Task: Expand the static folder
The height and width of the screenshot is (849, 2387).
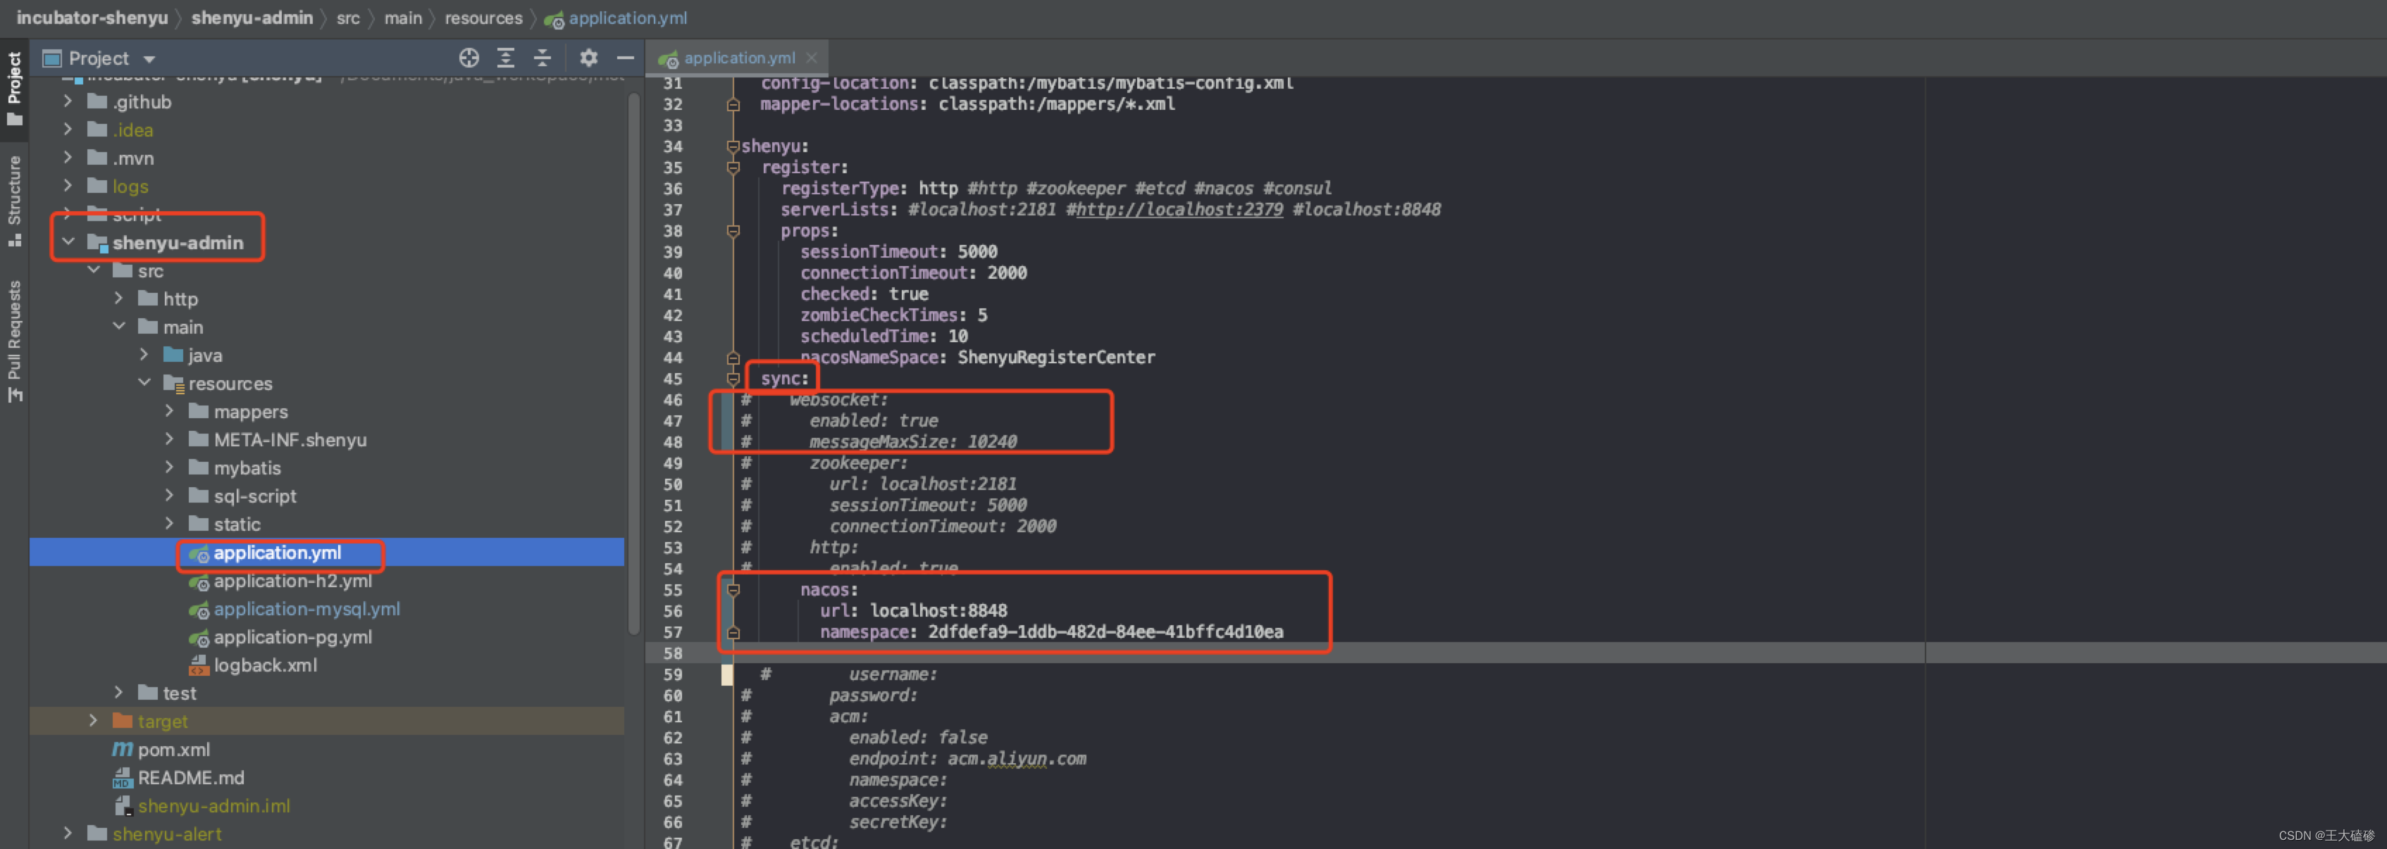Action: click(168, 523)
